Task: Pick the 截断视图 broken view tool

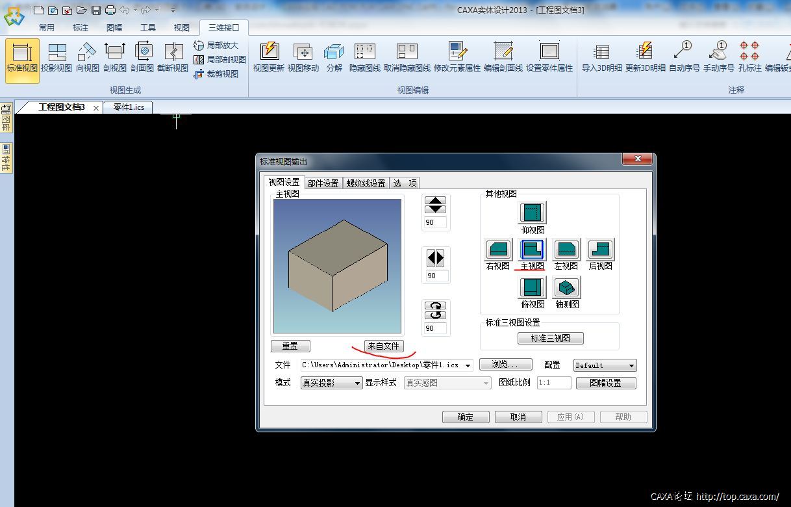Action: pos(173,58)
